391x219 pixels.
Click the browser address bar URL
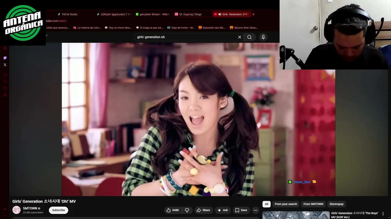pyautogui.click(x=56, y=21)
